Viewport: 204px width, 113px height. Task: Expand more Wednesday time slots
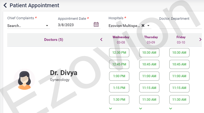(x=111, y=108)
